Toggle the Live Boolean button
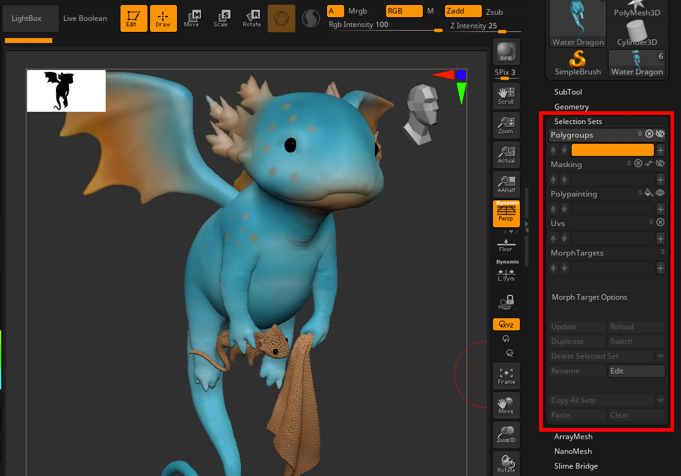This screenshot has width=681, height=476. coord(85,18)
